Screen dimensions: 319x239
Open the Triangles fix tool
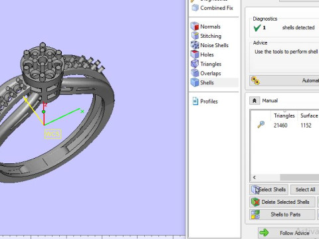pos(206,64)
